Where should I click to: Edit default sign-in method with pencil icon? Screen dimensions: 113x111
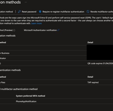pos(58,30)
